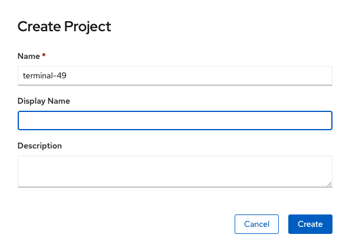The height and width of the screenshot is (251, 349).
Task: Select the word Create in the heading
Action: coord(39,27)
